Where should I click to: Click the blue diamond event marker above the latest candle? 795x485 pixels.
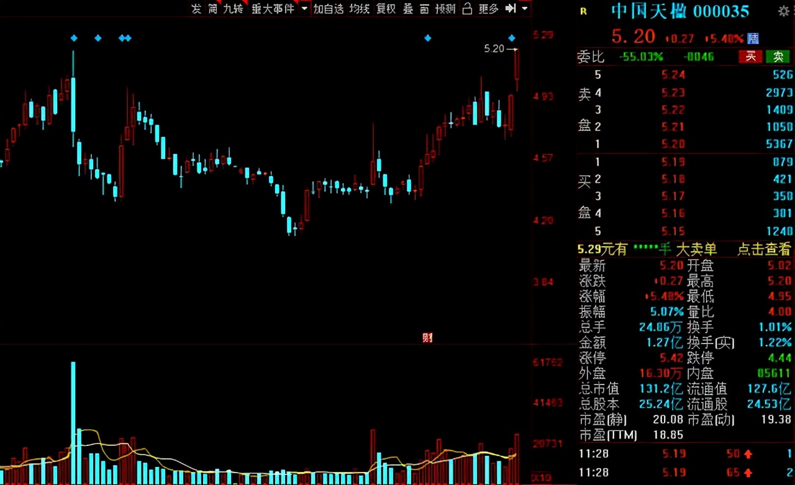point(512,38)
